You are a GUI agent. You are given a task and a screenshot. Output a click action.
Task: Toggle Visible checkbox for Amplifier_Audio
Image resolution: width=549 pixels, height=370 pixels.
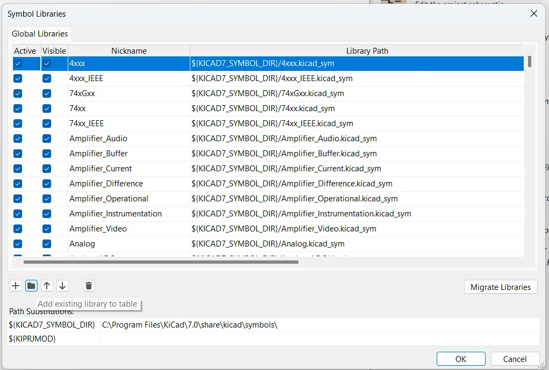(x=47, y=139)
